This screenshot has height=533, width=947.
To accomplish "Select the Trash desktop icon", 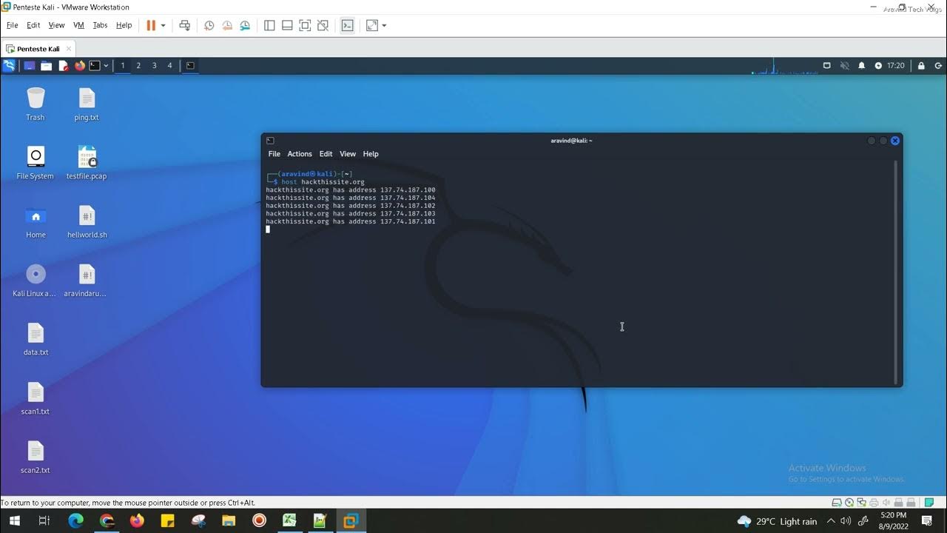I will (x=36, y=104).
